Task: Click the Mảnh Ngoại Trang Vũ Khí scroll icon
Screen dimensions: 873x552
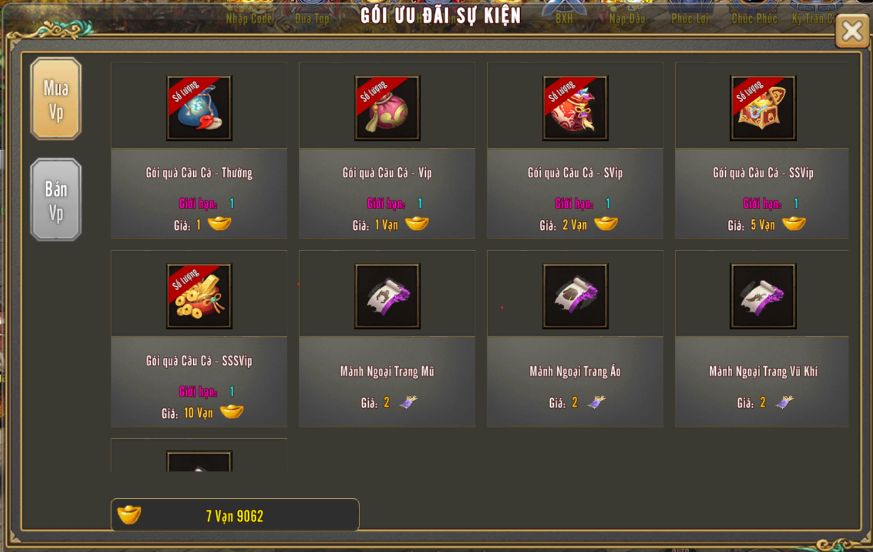Action: pos(763,296)
